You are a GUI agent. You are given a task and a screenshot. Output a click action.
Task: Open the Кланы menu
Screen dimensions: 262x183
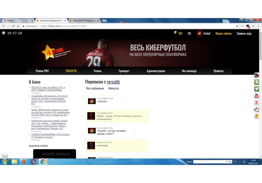pos(97,71)
